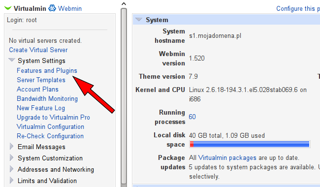This screenshot has width=320, height=187.
Task: Click the green Virtualmin logo icon
Action: point(8,8)
